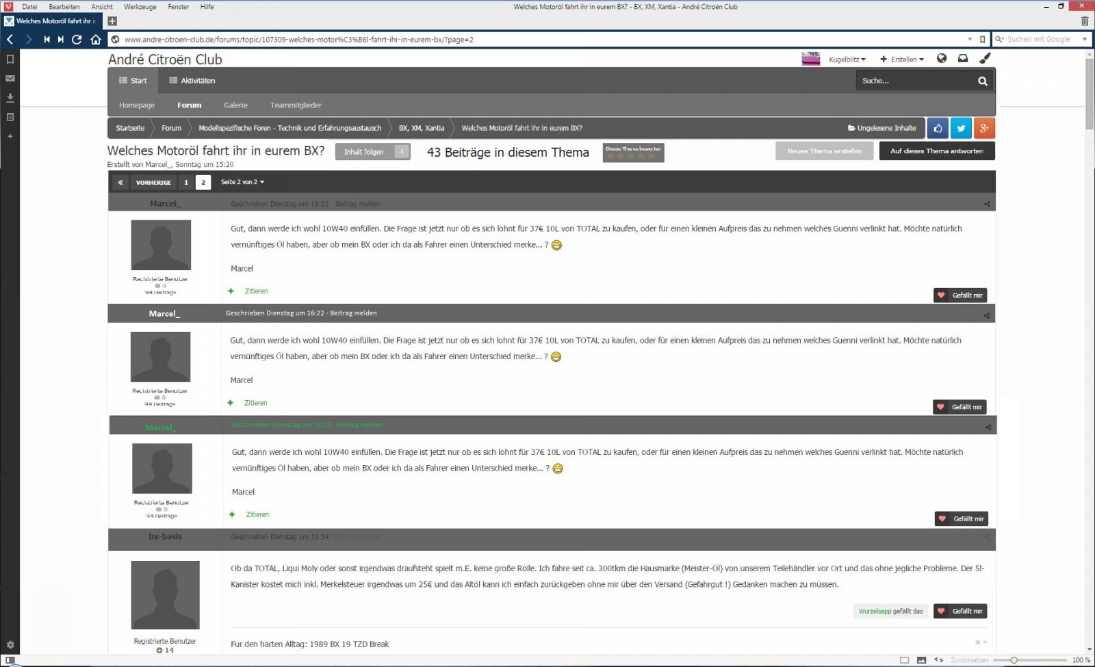Reload the page with the refresh icon
This screenshot has width=1095, height=667.
(x=77, y=40)
